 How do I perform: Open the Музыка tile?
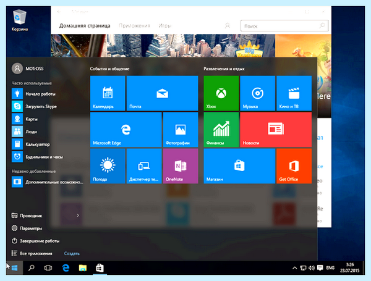point(258,93)
